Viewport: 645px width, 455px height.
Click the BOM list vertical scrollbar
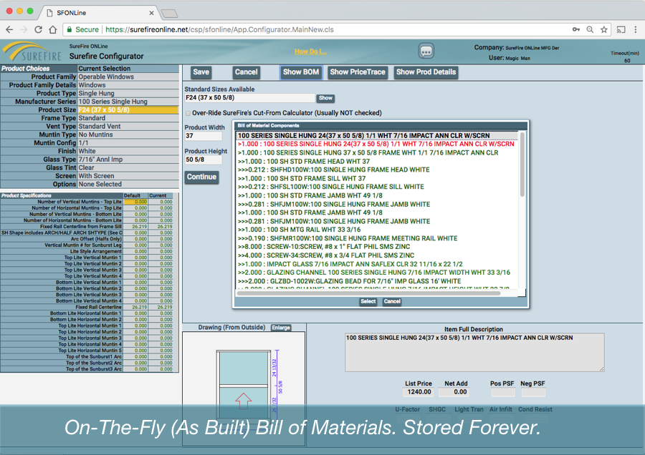point(522,165)
